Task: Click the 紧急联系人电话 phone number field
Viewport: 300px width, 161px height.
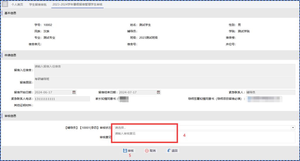Action: (62, 99)
